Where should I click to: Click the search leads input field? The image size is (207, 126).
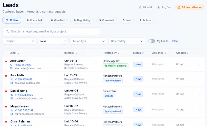click(x=51, y=31)
